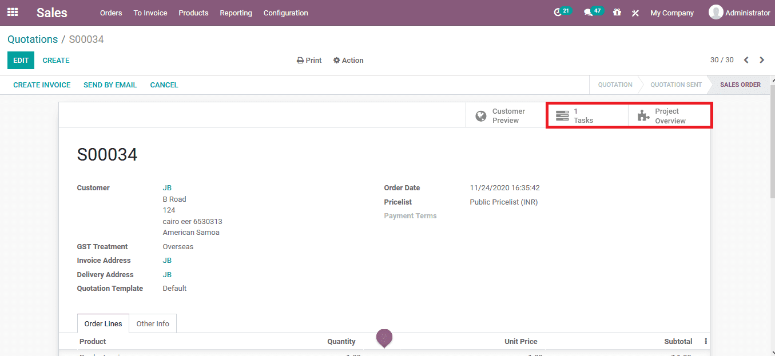Viewport: 775px width, 356px height.
Task: Open activities clock icon with badge 21
Action: pyautogui.click(x=562, y=12)
